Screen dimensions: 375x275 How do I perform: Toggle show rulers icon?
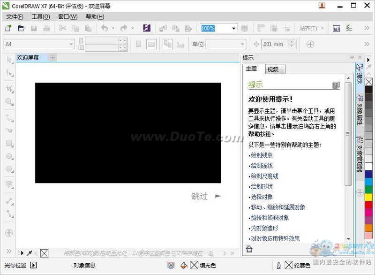click(x=261, y=28)
